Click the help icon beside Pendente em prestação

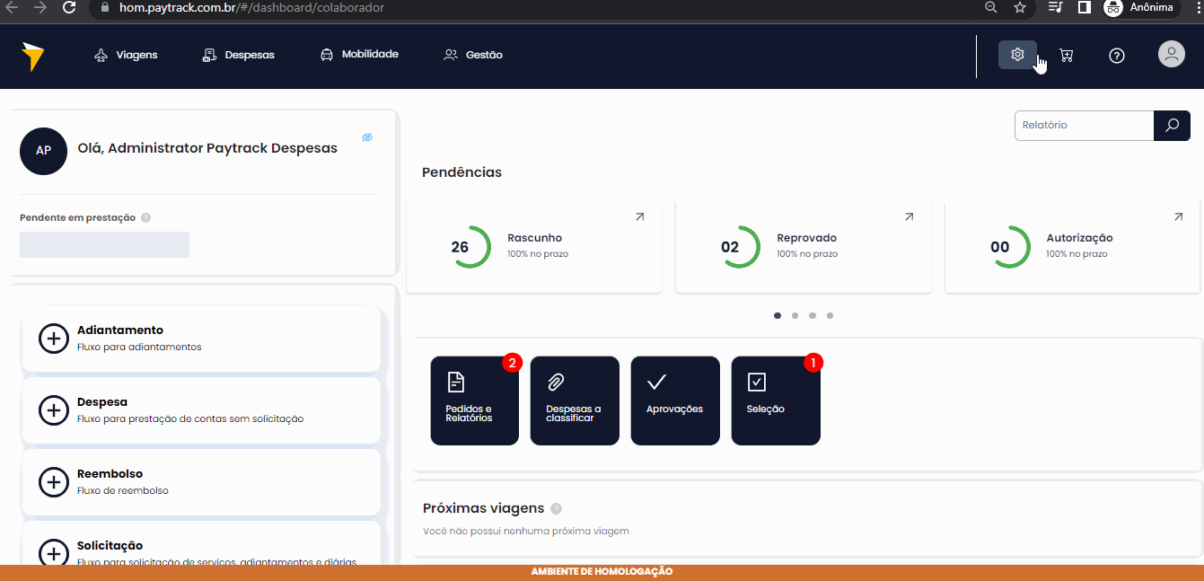click(x=146, y=217)
